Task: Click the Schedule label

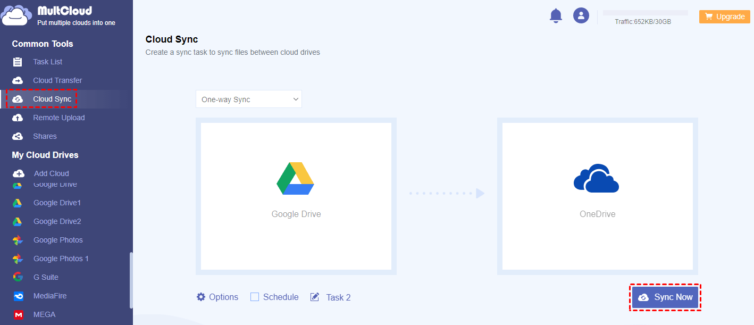Action: pos(281,297)
